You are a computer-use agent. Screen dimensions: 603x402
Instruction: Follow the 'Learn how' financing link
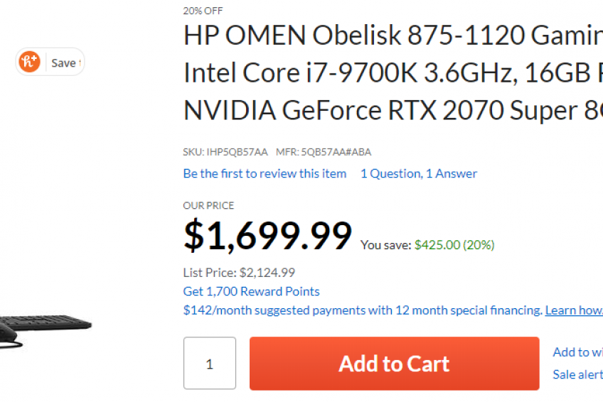[573, 310]
